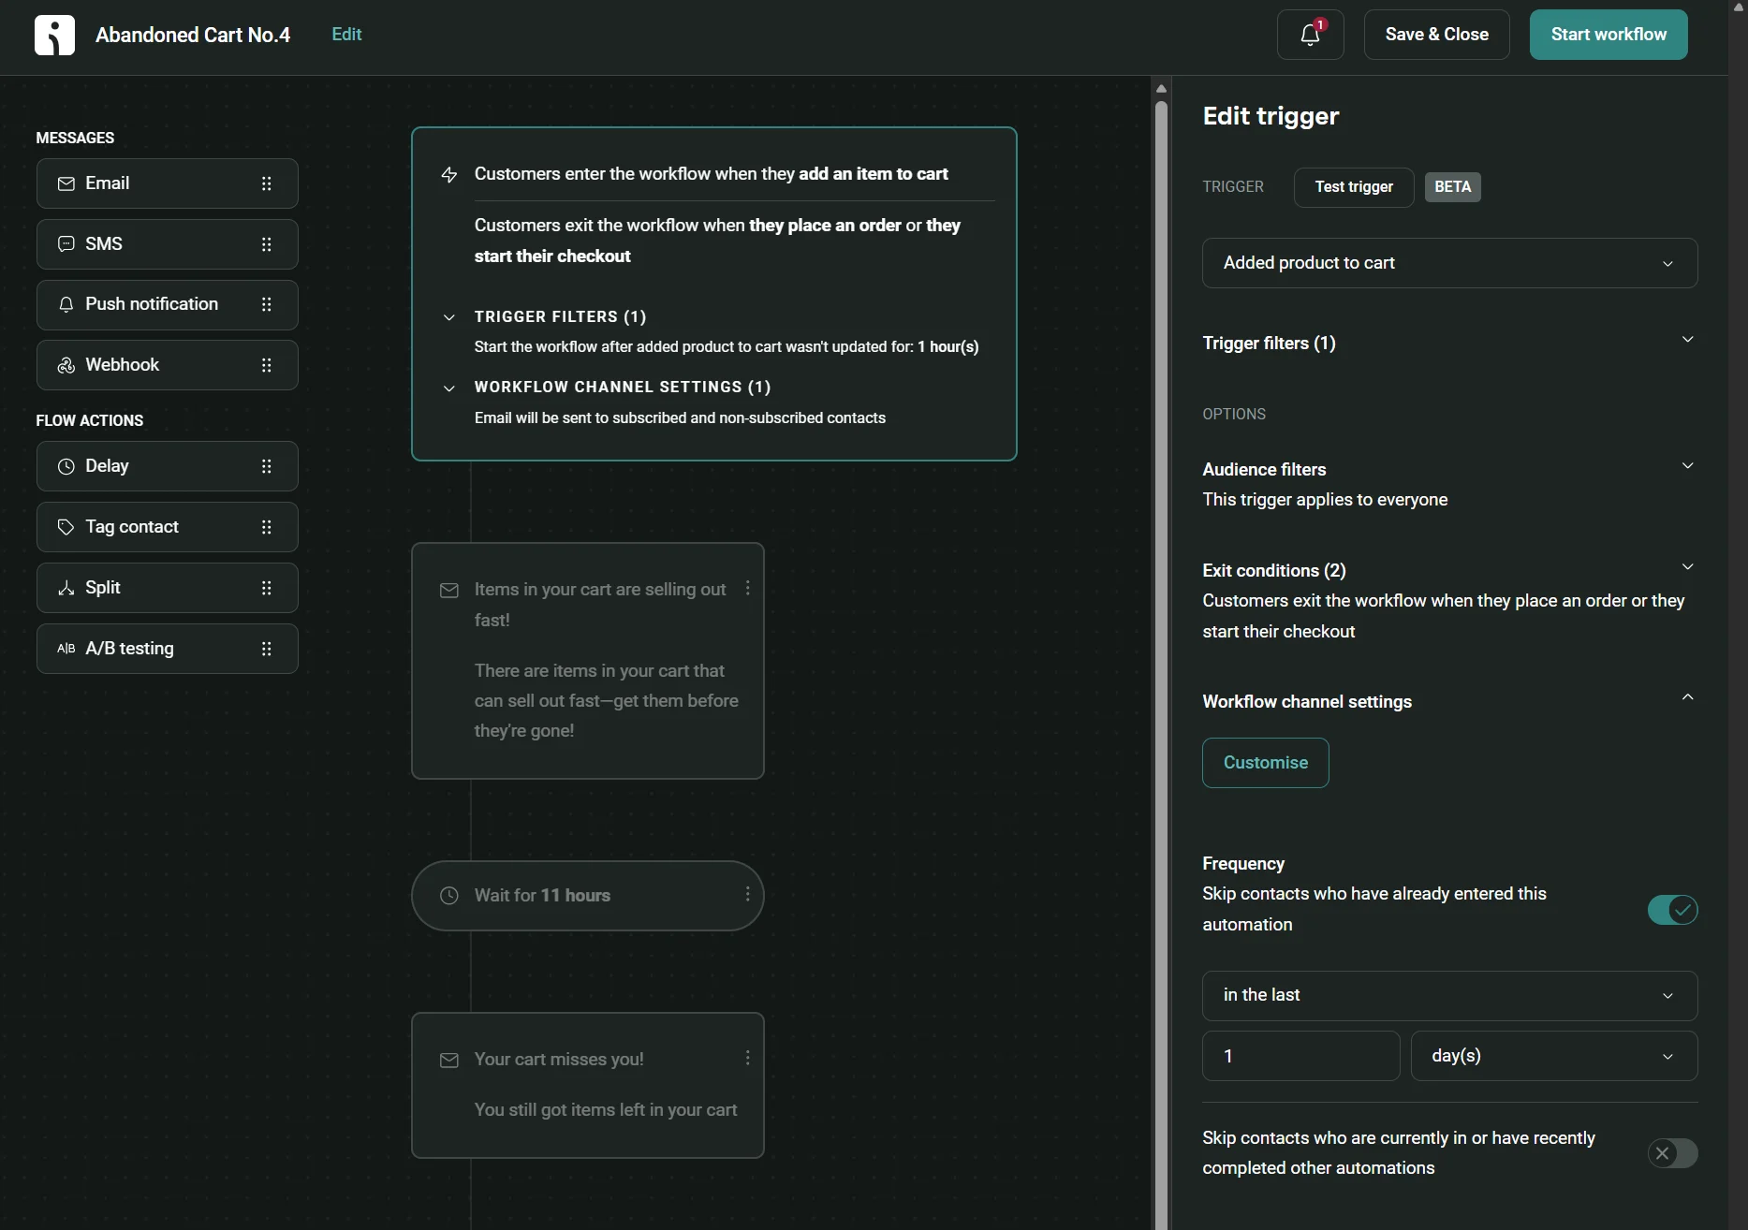Click the frequency number input field
Screen dimensions: 1748x1230
[x=1300, y=1056]
